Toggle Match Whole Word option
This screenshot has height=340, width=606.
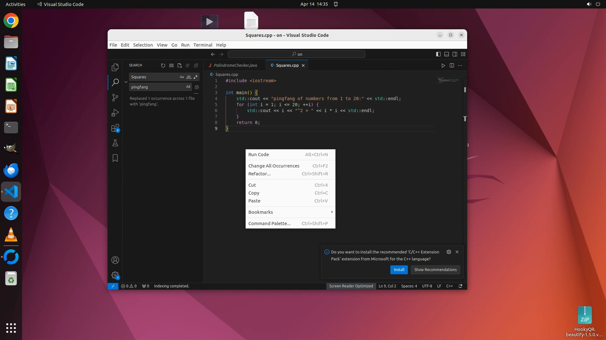(189, 77)
